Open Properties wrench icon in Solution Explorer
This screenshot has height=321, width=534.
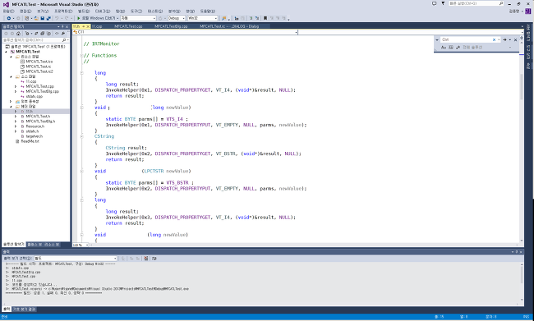pyautogui.click(x=63, y=34)
